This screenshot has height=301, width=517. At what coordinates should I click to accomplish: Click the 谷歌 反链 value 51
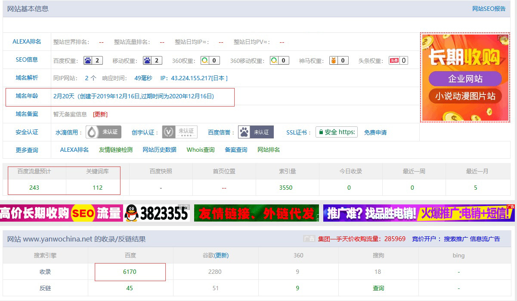[x=216, y=288]
